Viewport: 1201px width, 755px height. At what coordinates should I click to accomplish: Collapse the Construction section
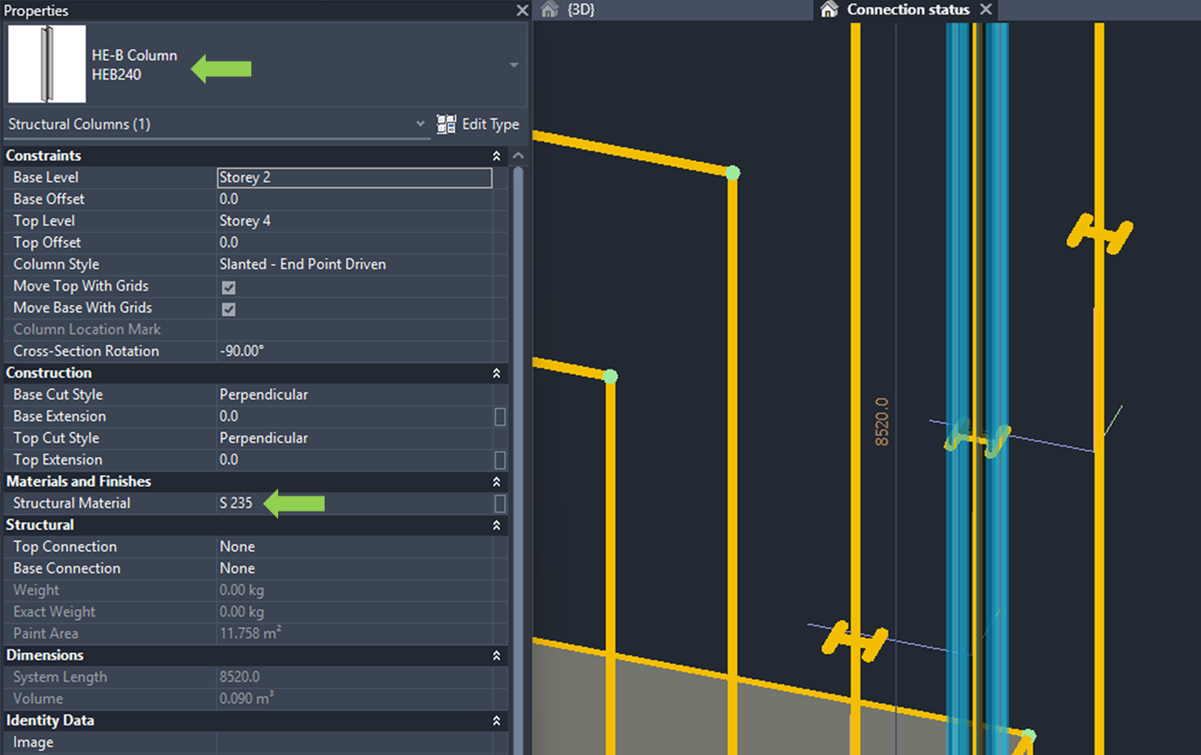[x=497, y=373]
